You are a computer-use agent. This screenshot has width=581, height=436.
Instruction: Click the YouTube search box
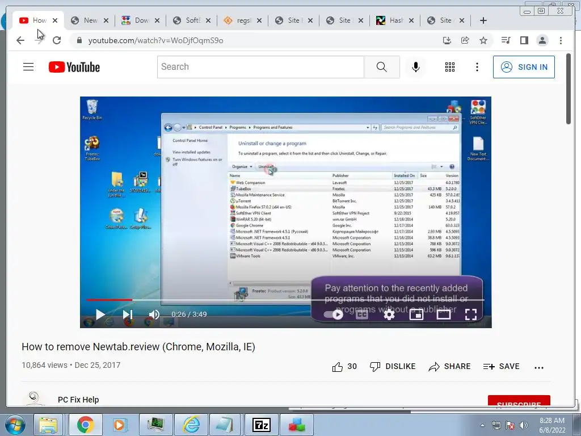click(260, 67)
